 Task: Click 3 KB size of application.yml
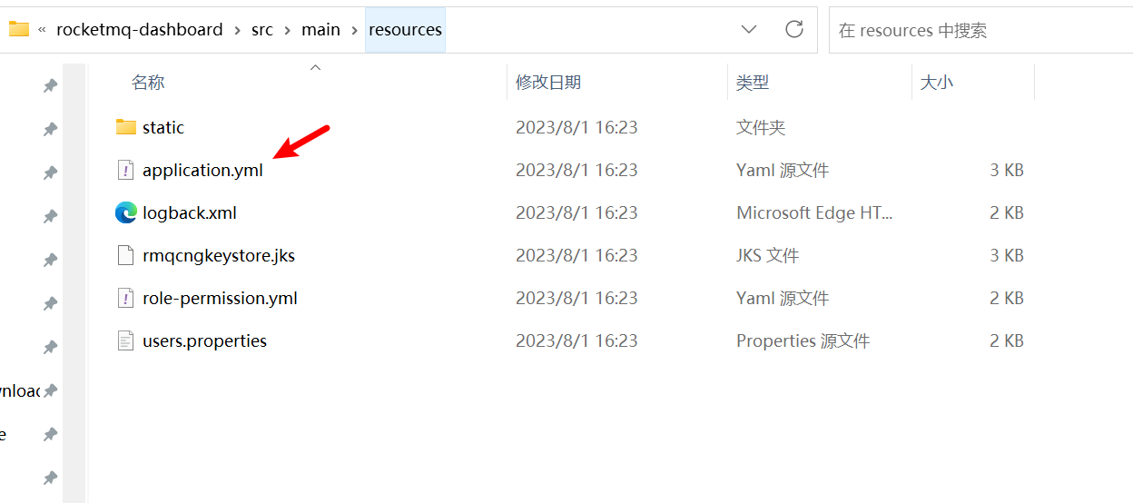tap(1007, 170)
